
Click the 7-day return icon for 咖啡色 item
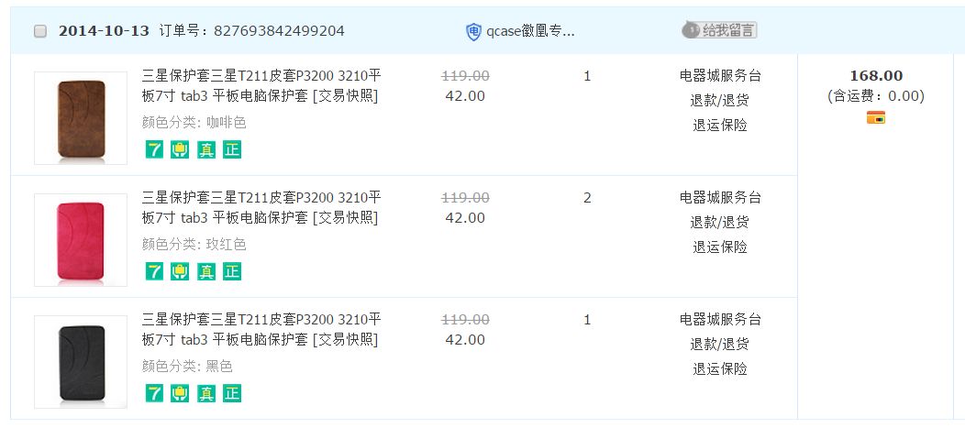click(154, 149)
